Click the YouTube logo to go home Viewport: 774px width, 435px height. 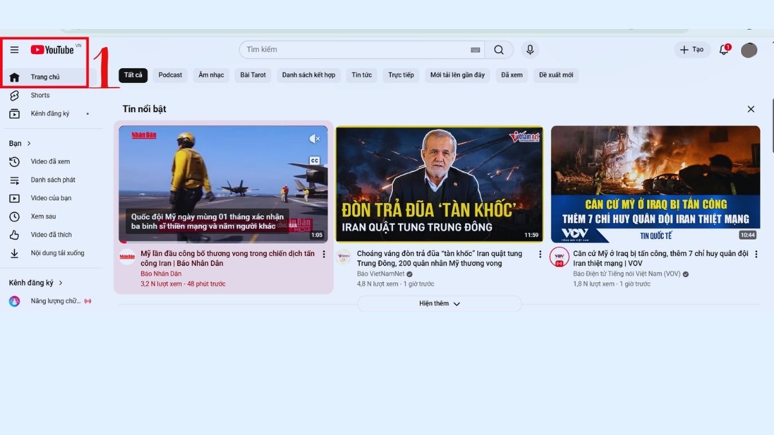pyautogui.click(x=53, y=50)
